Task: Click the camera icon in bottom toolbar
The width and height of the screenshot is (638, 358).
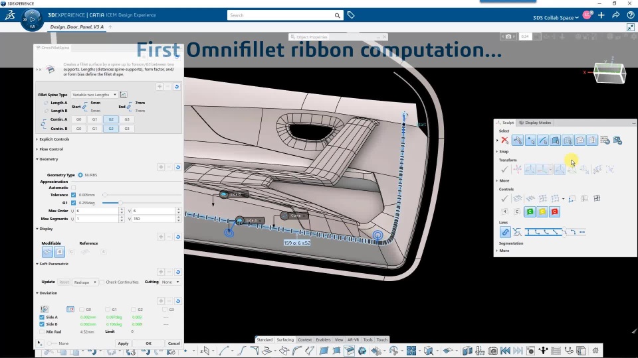Action: click(492, 351)
